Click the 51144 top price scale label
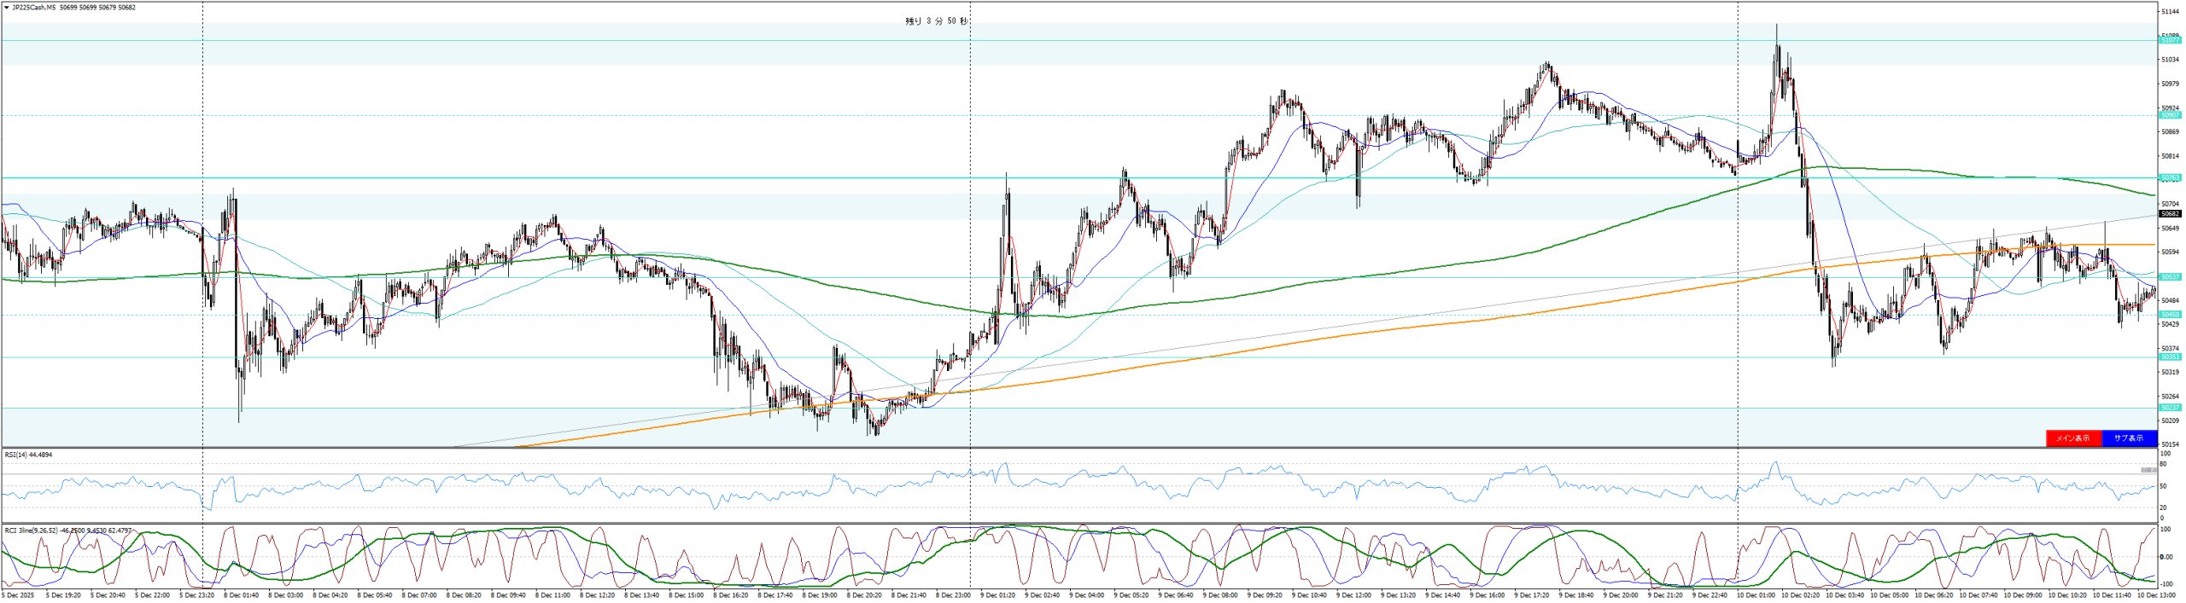This screenshot has width=2186, height=603. pos(2170,12)
